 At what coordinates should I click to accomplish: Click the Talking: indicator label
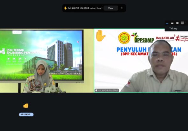coord(173,28)
